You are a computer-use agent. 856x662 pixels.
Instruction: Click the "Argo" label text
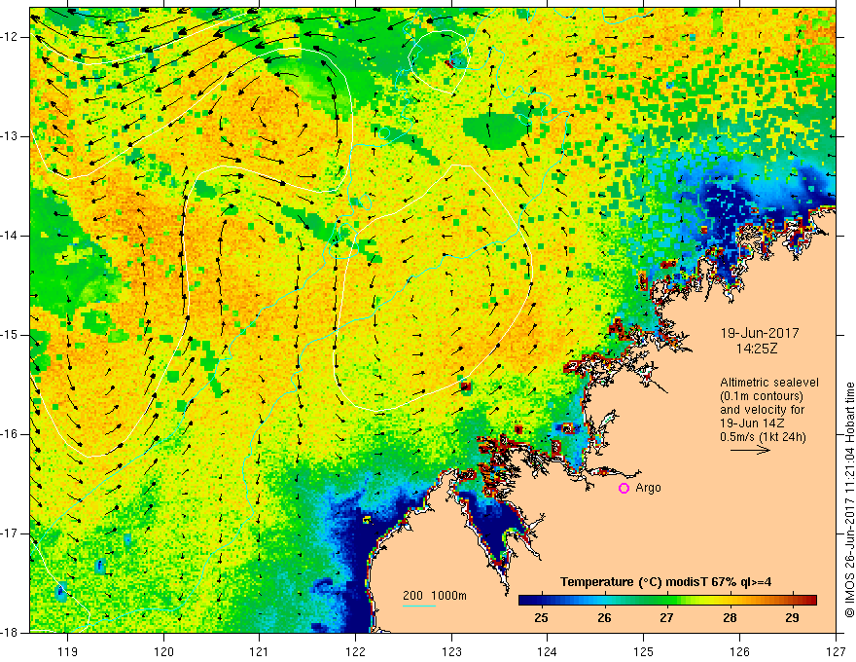pos(648,488)
